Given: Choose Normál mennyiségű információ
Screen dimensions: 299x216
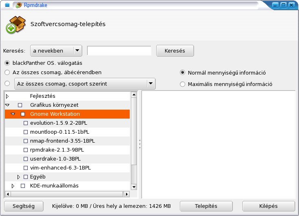Looking at the screenshot, I should point(182,73).
